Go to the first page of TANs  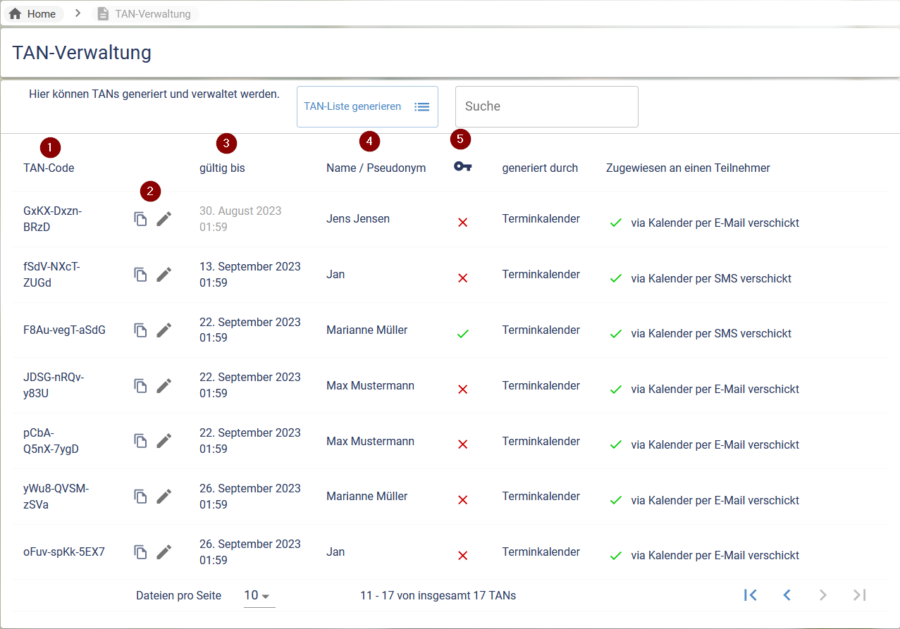[x=750, y=595]
